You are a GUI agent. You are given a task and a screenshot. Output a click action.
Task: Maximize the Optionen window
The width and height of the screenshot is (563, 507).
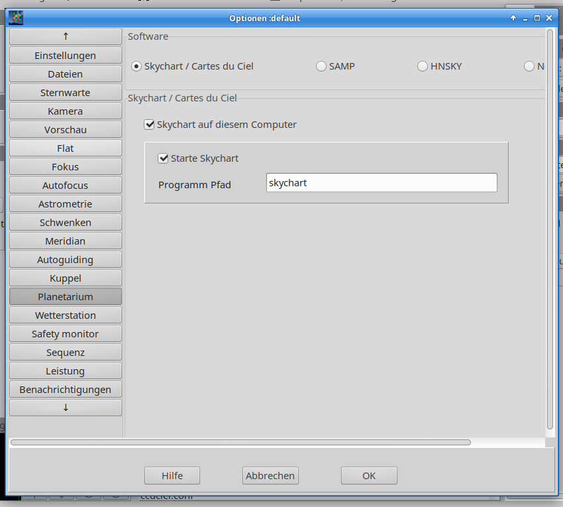537,18
